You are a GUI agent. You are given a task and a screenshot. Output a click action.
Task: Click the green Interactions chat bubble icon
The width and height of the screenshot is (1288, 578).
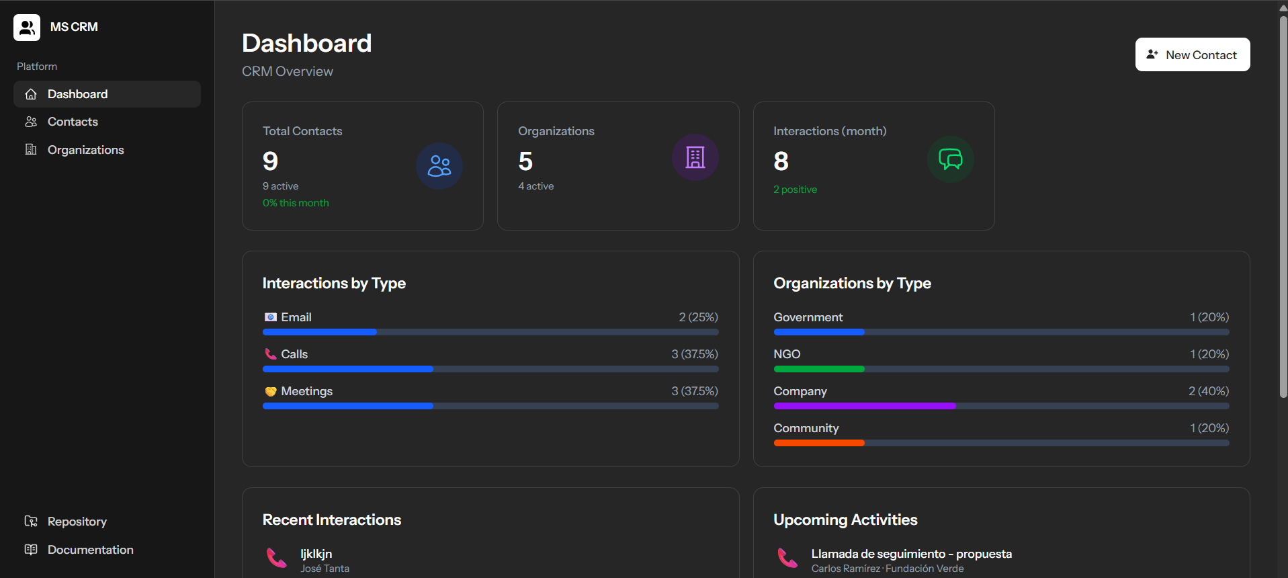click(950, 159)
